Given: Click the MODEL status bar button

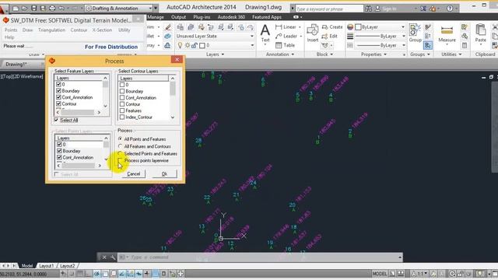Looking at the screenshot, I should coord(379,273).
